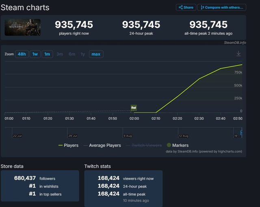
Task: Click the Black Myth Wukong game thumbnail
Action: pos(22,27)
